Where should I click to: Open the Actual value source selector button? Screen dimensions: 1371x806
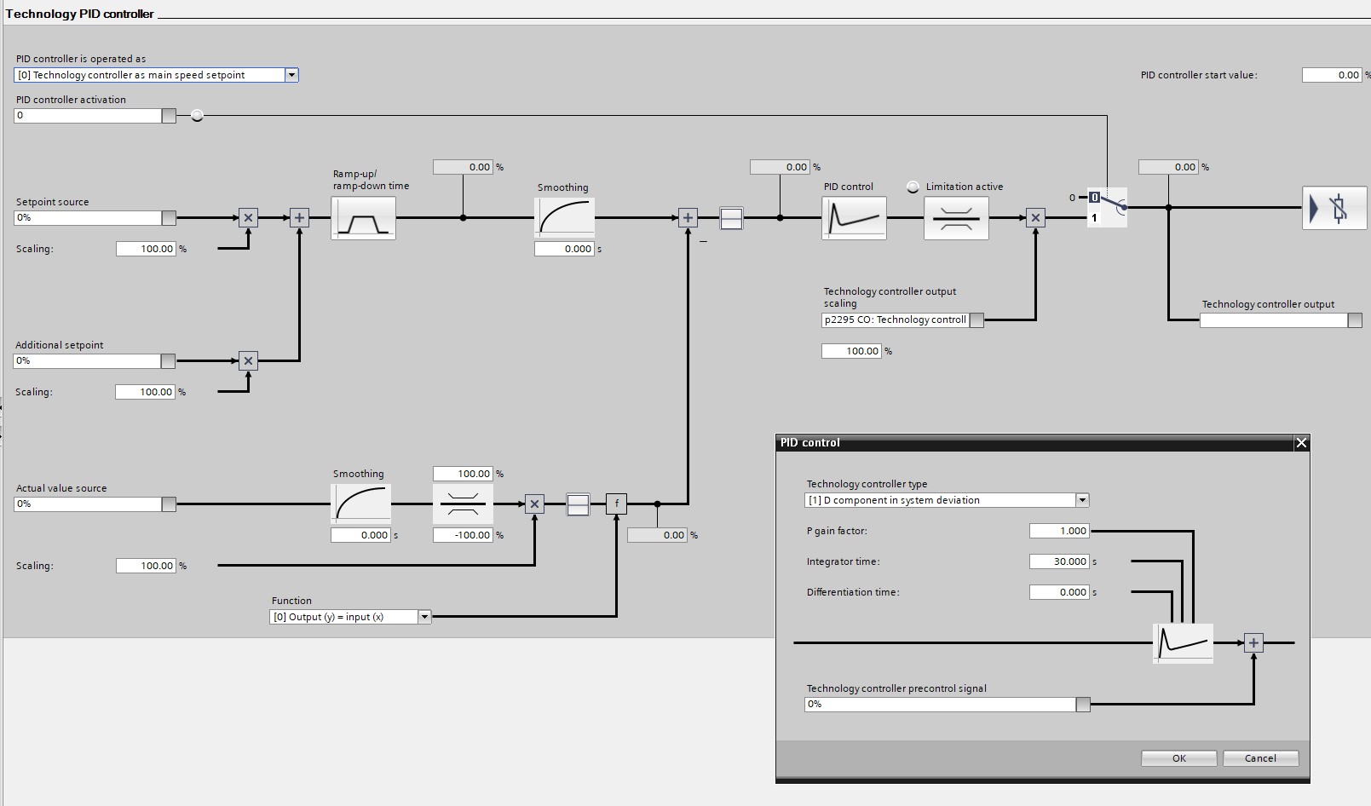[x=169, y=504]
